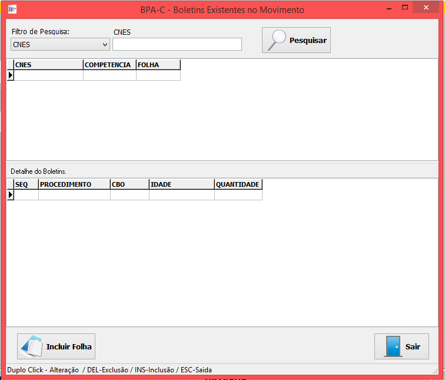Image resolution: width=445 pixels, height=380 pixels.
Task: Click the CBO column header
Action: (x=129, y=184)
